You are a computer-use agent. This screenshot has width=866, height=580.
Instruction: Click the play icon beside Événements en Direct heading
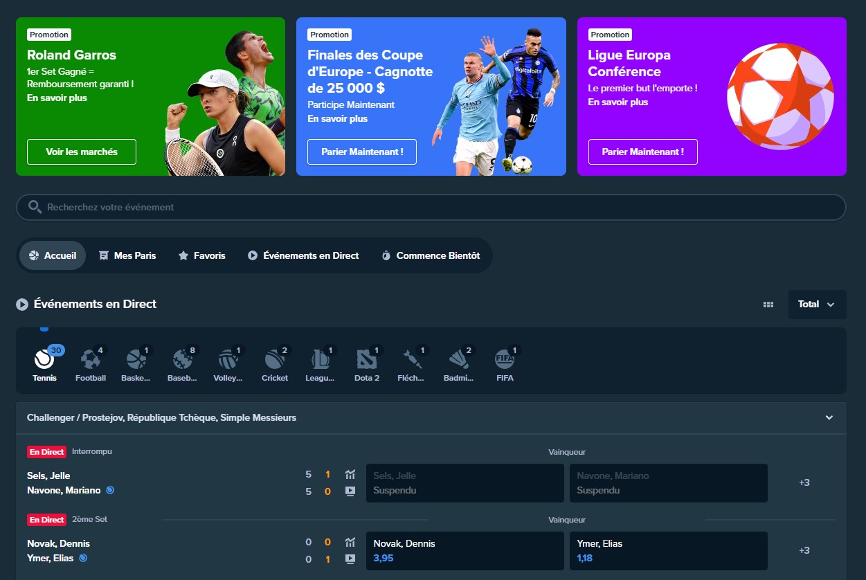tap(22, 305)
